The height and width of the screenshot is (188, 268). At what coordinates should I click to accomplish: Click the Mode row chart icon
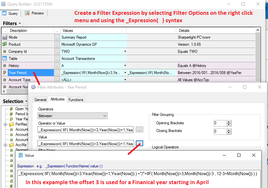(5, 37)
